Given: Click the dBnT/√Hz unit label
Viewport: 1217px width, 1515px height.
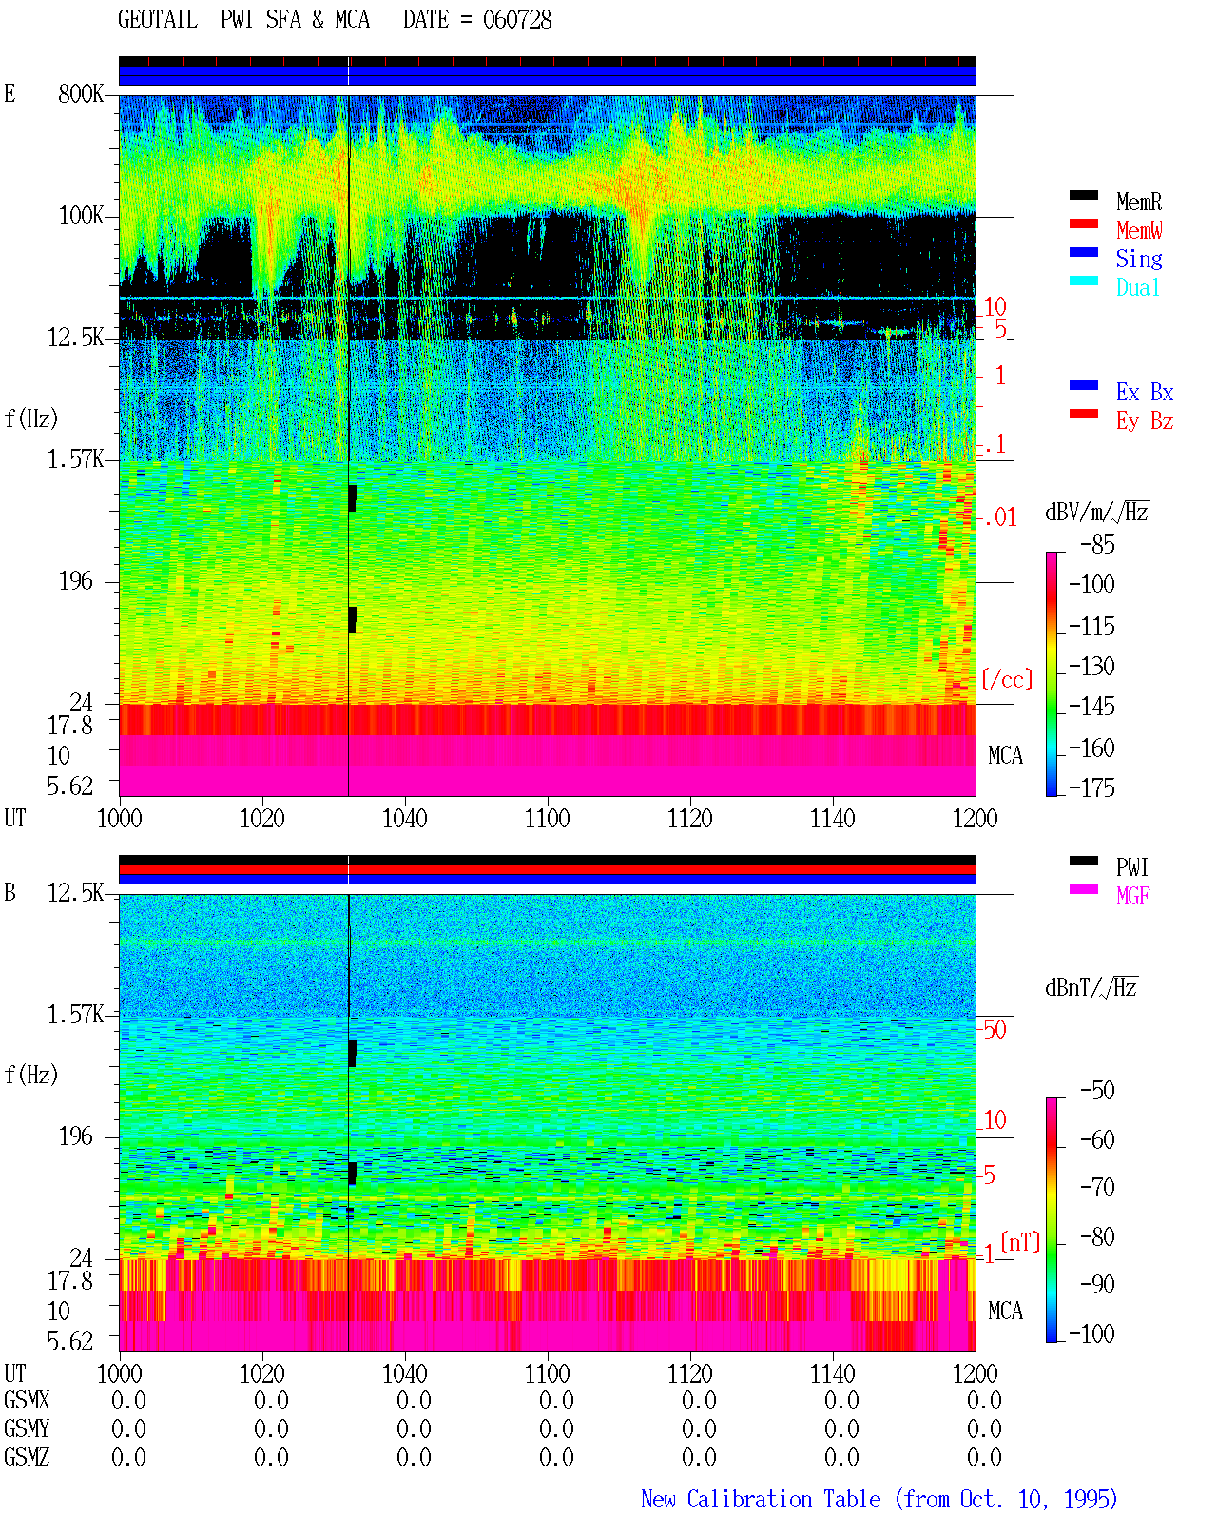Looking at the screenshot, I should pyautogui.click(x=1091, y=987).
